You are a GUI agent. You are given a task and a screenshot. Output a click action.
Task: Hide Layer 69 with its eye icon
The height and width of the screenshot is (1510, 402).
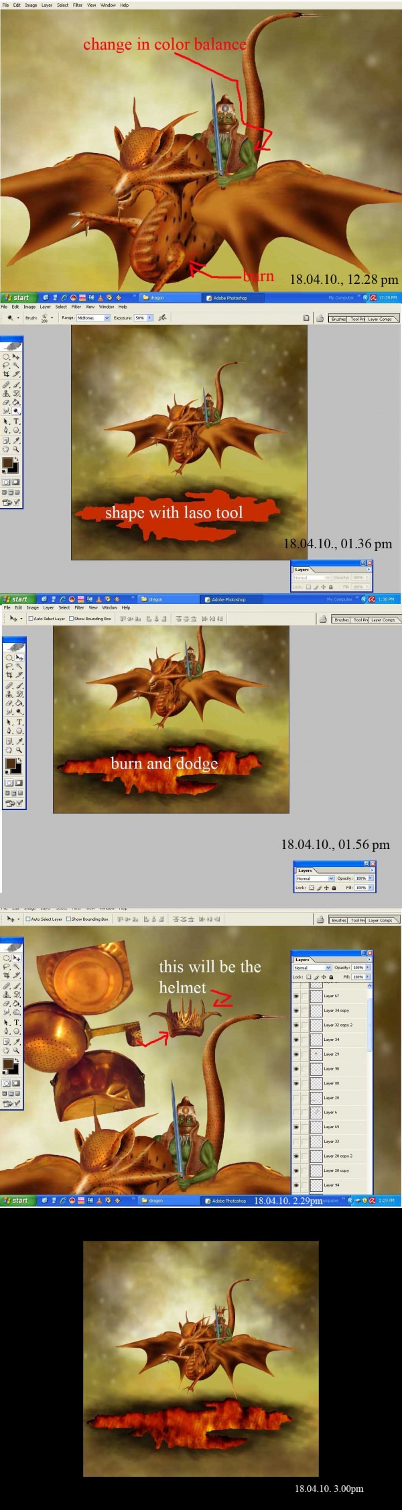point(296,1127)
